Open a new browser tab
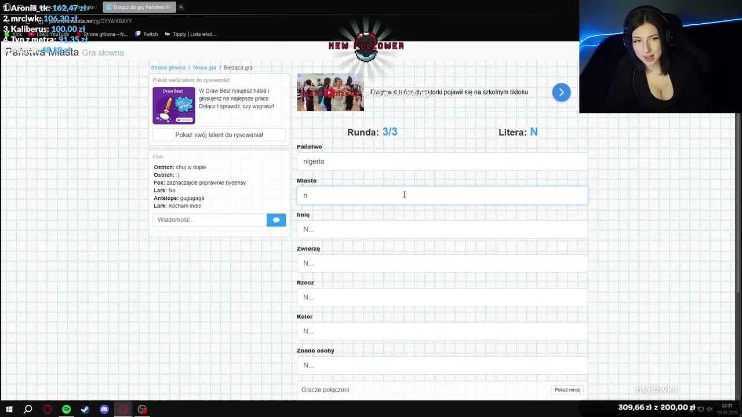 (x=181, y=7)
